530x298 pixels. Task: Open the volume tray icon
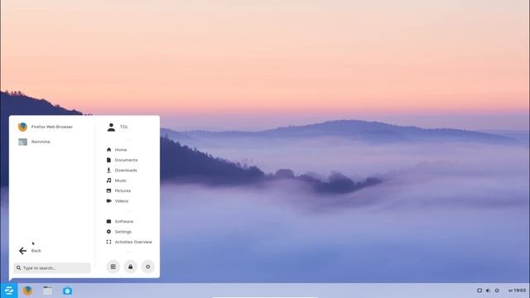[488, 291]
